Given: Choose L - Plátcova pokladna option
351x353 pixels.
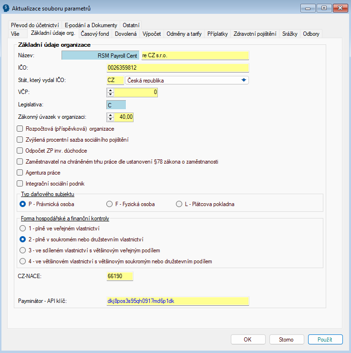Looking at the screenshot, I should (x=179, y=204).
